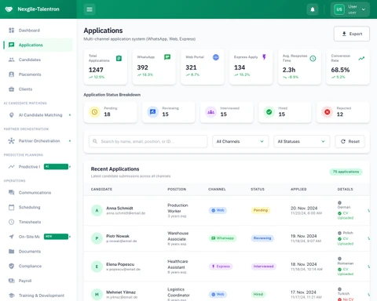The height and width of the screenshot is (301, 377).
Task: Expand the user account dropdown chevron
Action: click(364, 9)
